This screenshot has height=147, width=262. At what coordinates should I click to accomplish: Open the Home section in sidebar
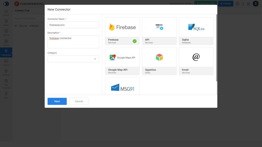6,13
